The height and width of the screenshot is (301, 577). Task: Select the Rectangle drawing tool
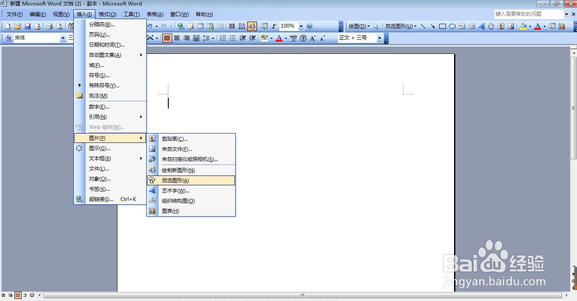(x=442, y=26)
